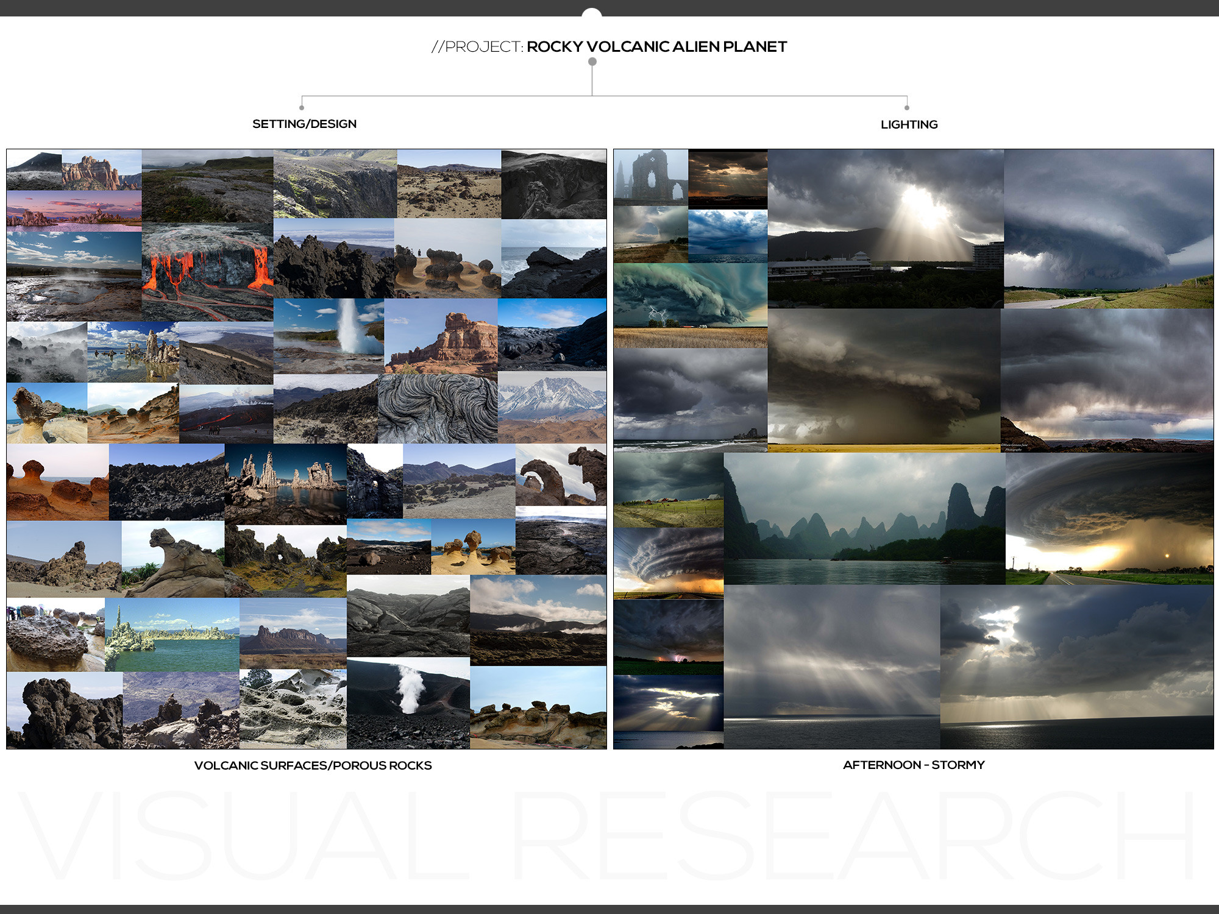This screenshot has height=914, width=1219.
Task: Select the bright sun hole over ocean photo
Action: point(1077,667)
